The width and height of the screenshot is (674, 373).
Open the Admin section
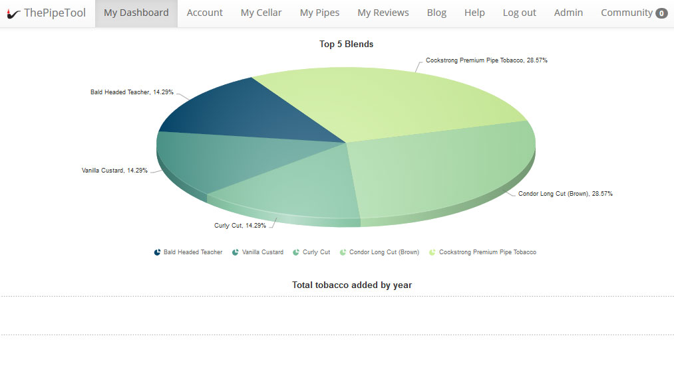[x=568, y=13]
